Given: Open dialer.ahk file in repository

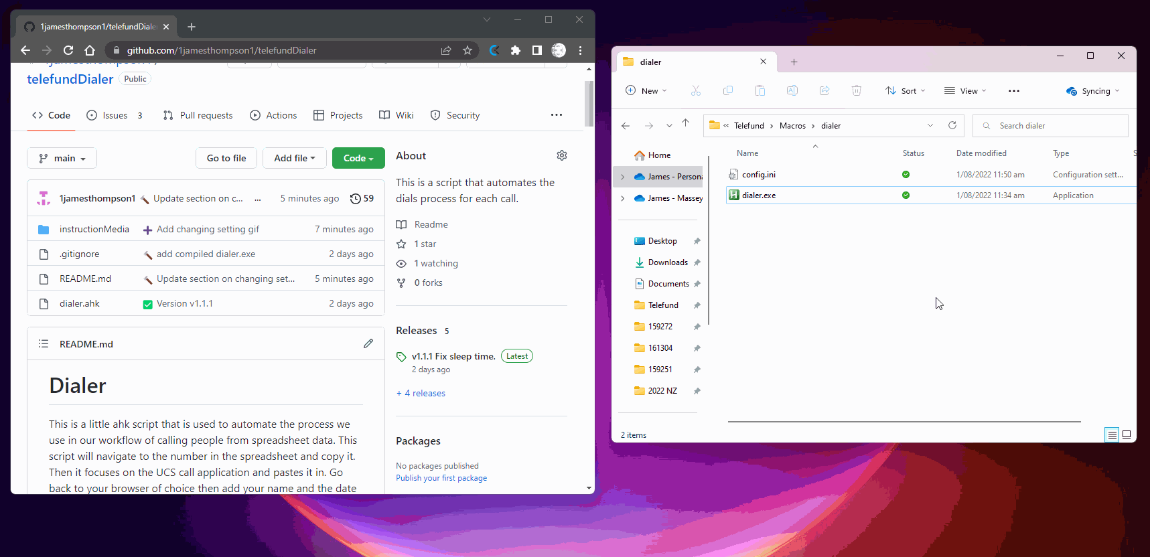Looking at the screenshot, I should [80, 303].
